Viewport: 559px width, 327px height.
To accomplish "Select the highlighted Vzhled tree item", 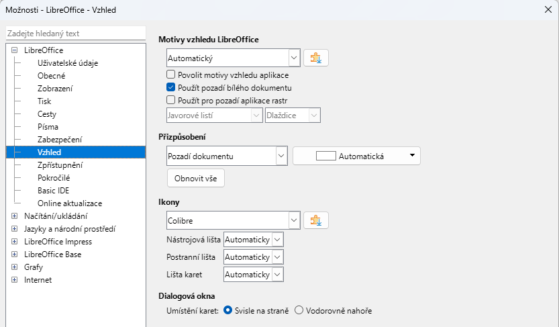I will click(x=76, y=152).
